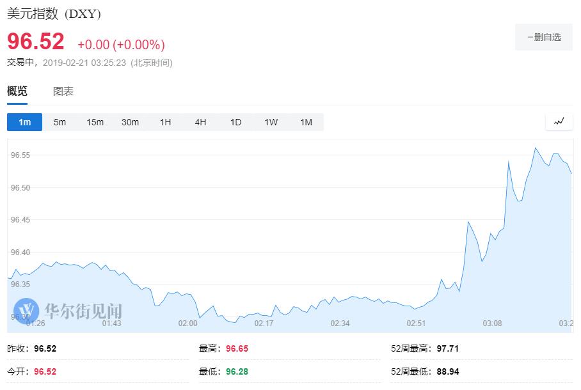Select the 1M monthly timeframe

tap(306, 122)
